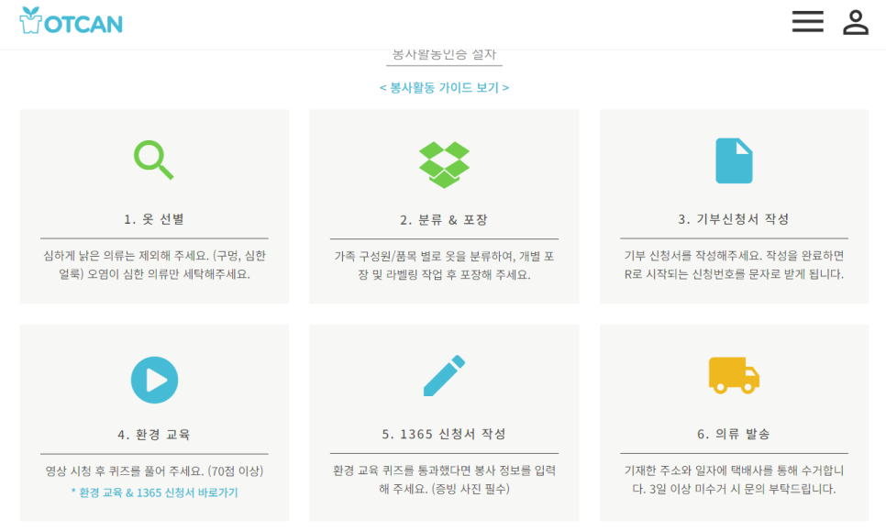Click the green magnifying glass icon
The height and width of the screenshot is (531, 886).
pos(153,160)
